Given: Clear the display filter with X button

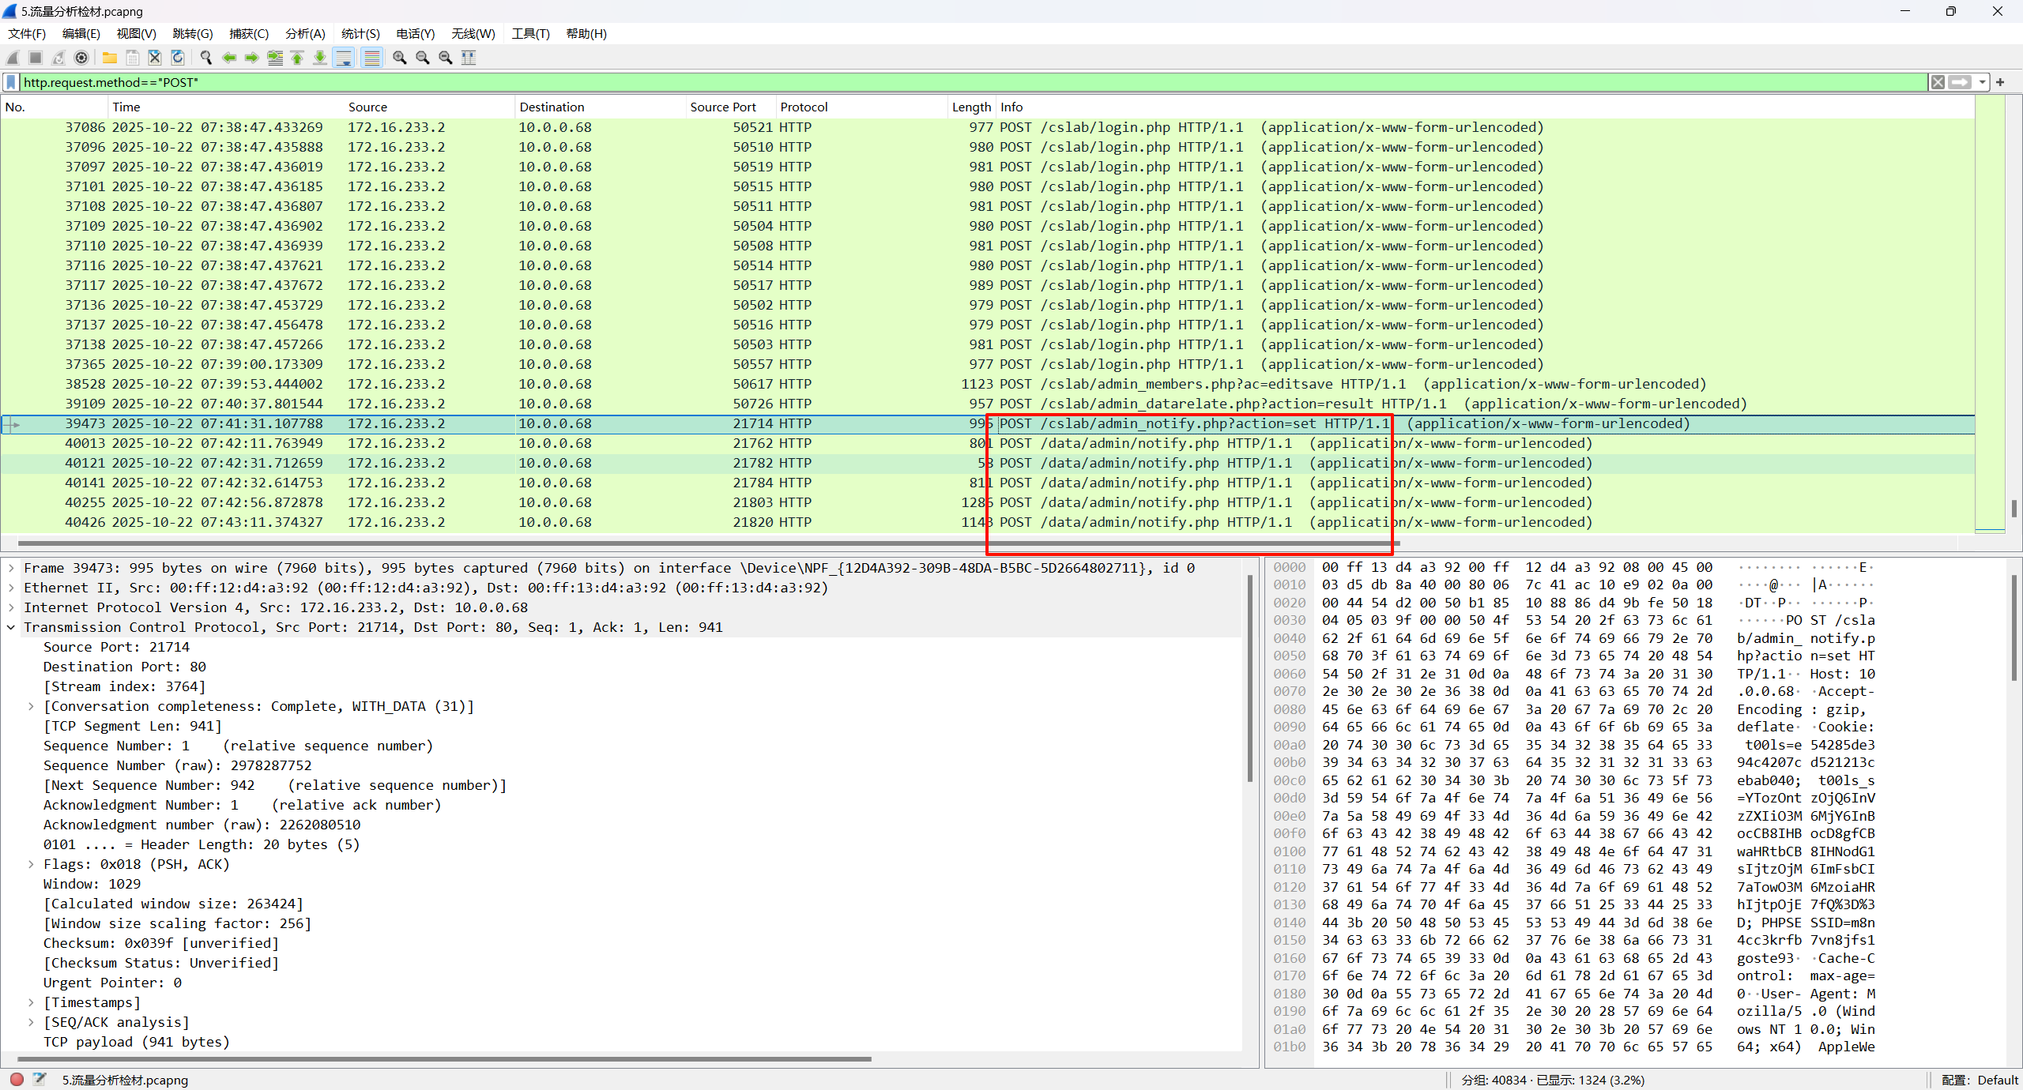Looking at the screenshot, I should tap(1938, 82).
